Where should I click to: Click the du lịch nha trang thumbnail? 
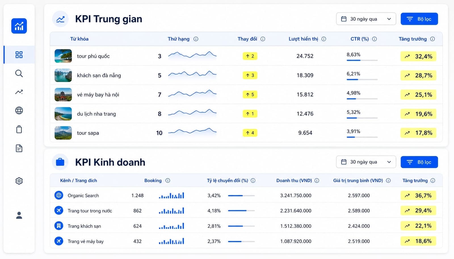(x=63, y=114)
